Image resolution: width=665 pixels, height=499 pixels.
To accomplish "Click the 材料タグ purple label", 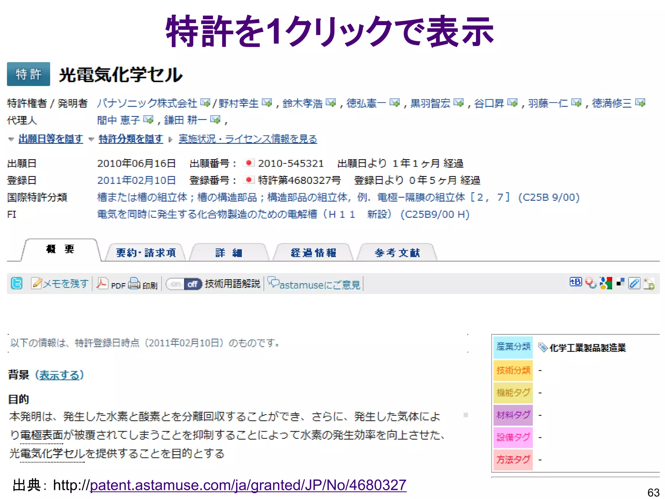I will pos(513,415).
